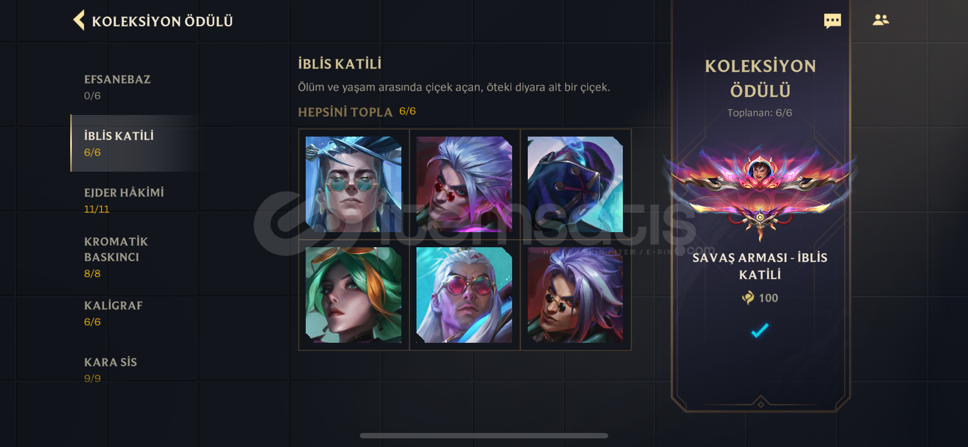The image size is (968, 447).
Task: Choose the green-haired female character portrait
Action: click(353, 295)
